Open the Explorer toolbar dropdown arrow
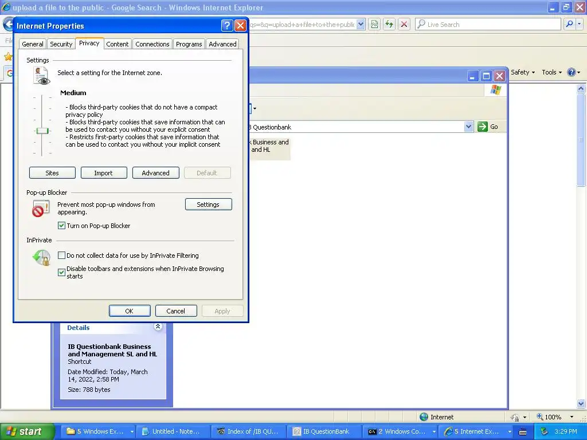 255,109
